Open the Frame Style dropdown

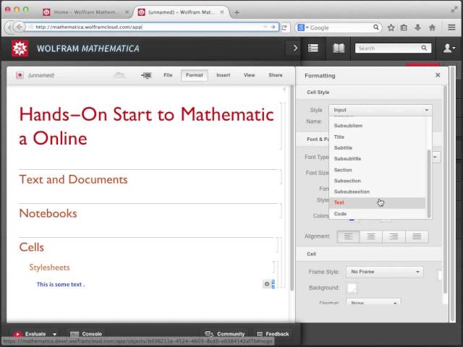point(385,272)
